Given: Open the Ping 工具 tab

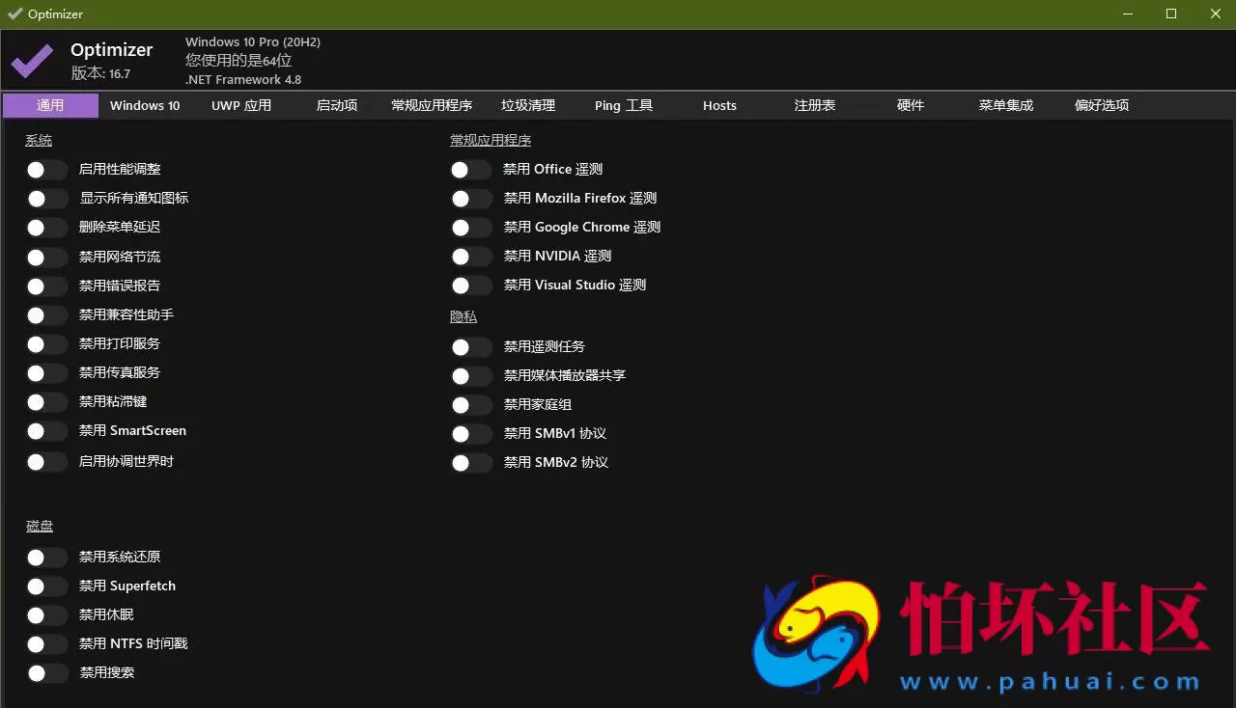Looking at the screenshot, I should click(623, 105).
